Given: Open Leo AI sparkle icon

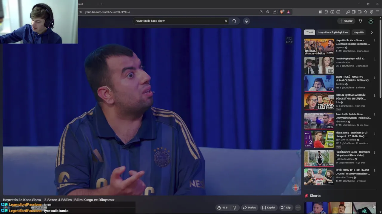Looking at the screenshot, I should [x=366, y=12].
